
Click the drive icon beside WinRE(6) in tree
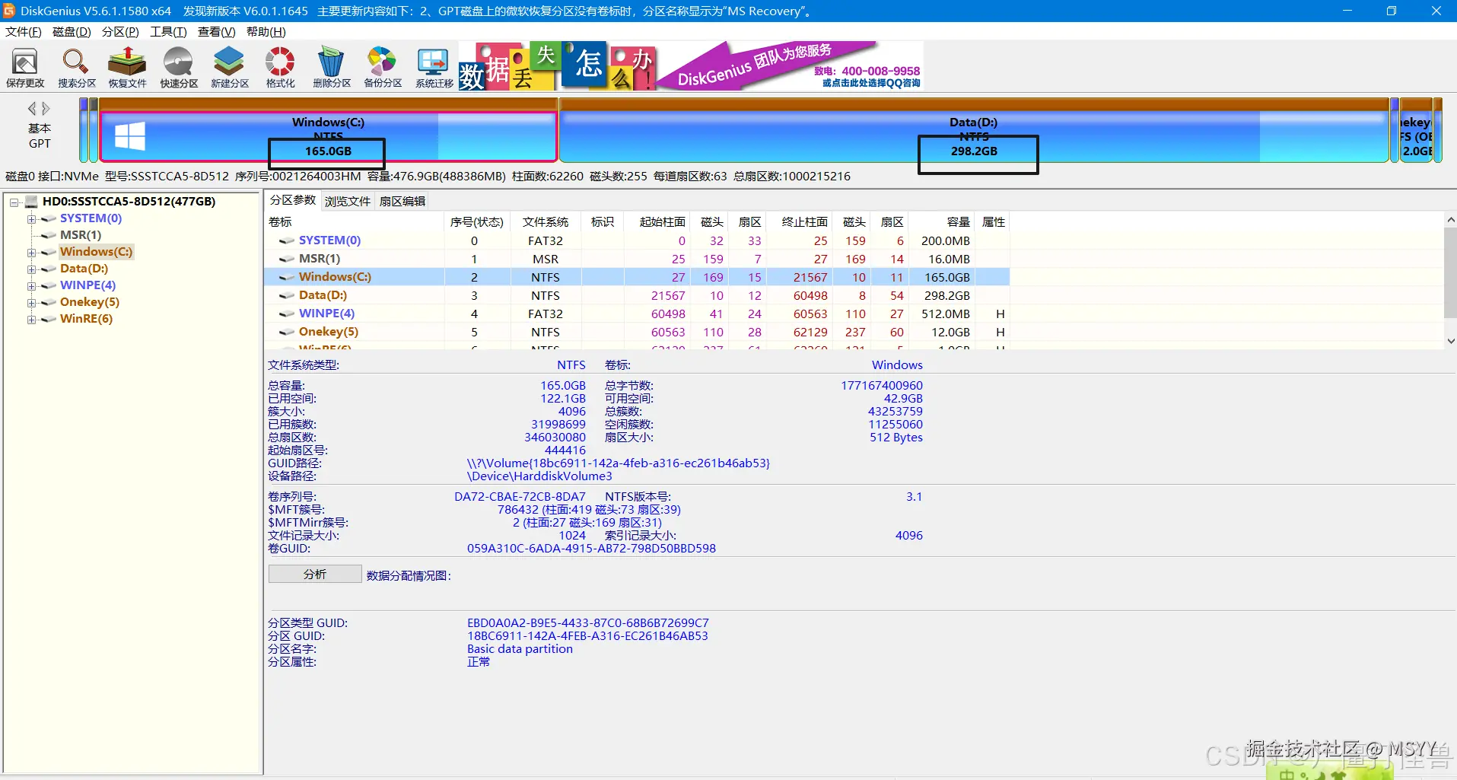[48, 320]
